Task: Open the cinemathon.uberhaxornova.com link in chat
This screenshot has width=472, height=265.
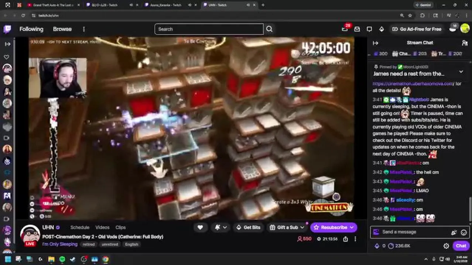Action: point(413,84)
